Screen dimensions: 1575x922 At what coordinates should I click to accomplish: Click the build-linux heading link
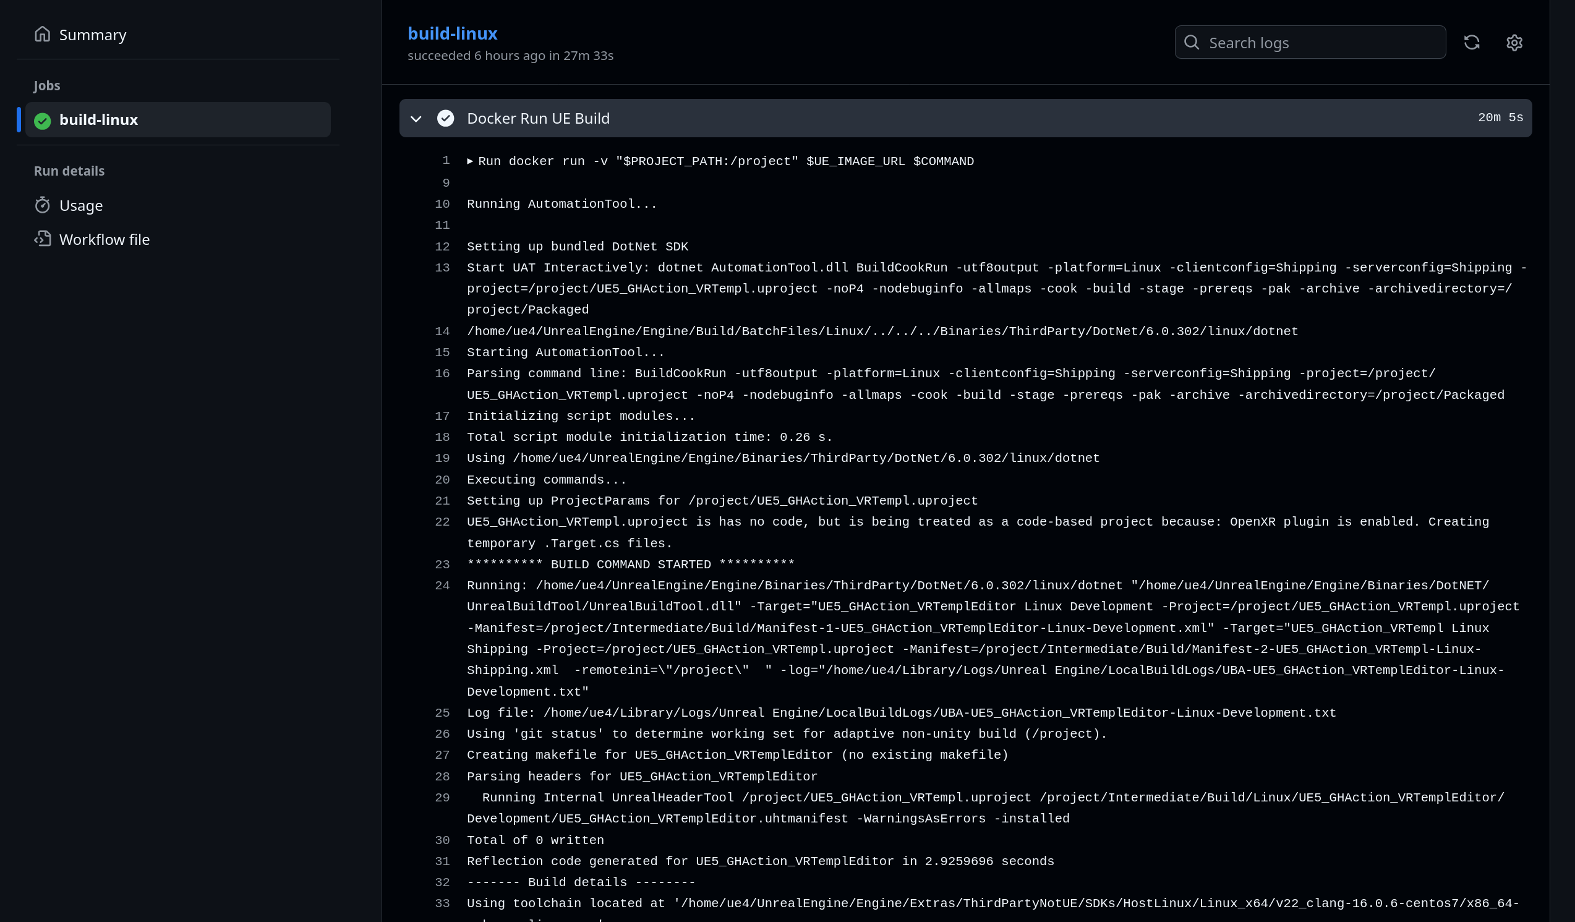click(452, 33)
